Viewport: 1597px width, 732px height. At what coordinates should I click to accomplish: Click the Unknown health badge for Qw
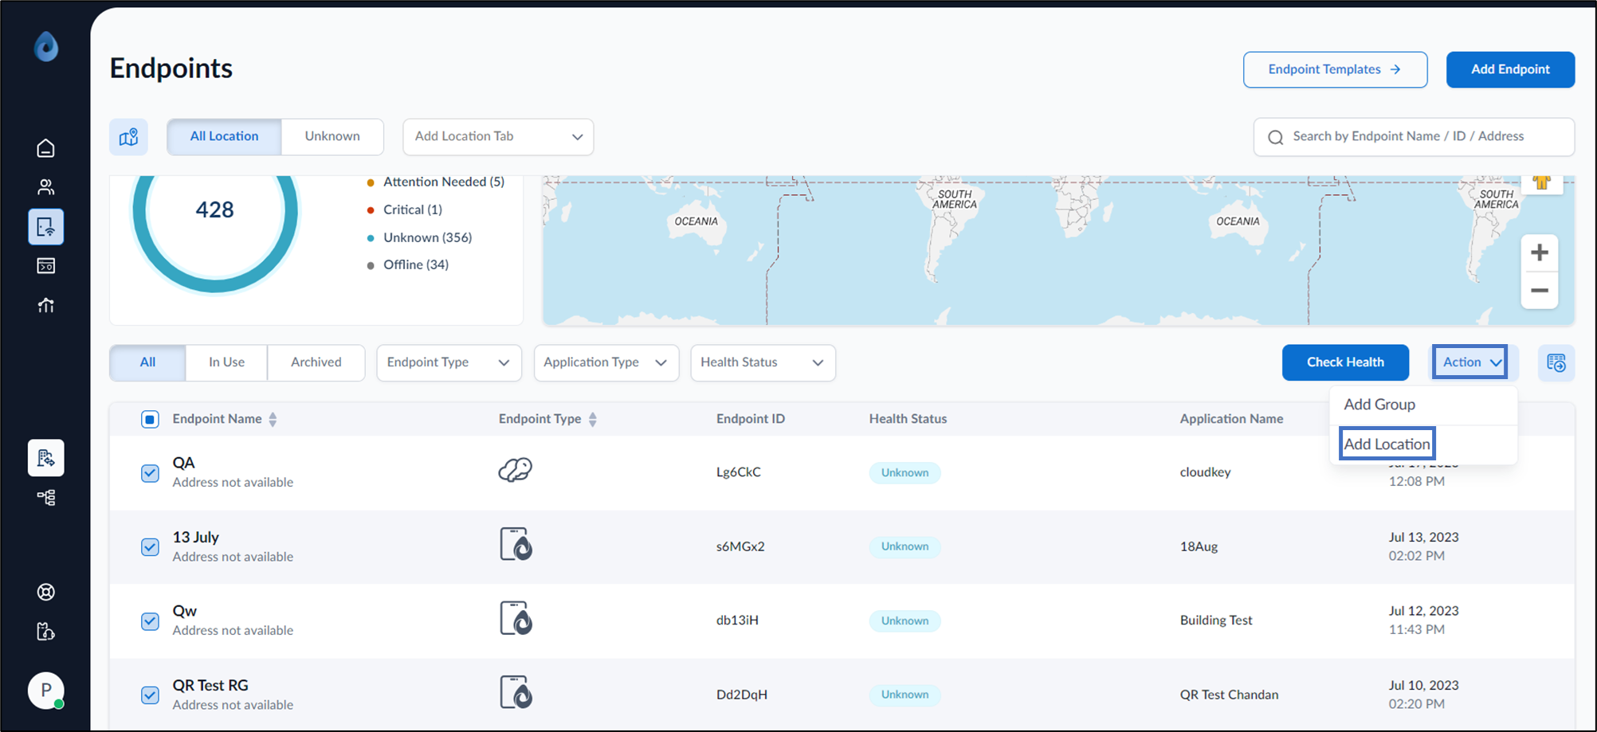click(904, 620)
